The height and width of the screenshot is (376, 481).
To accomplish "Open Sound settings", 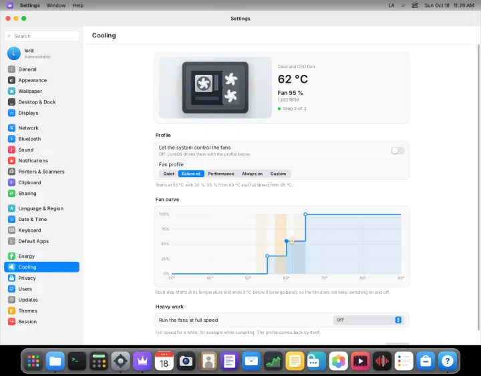I will coord(41,150).
